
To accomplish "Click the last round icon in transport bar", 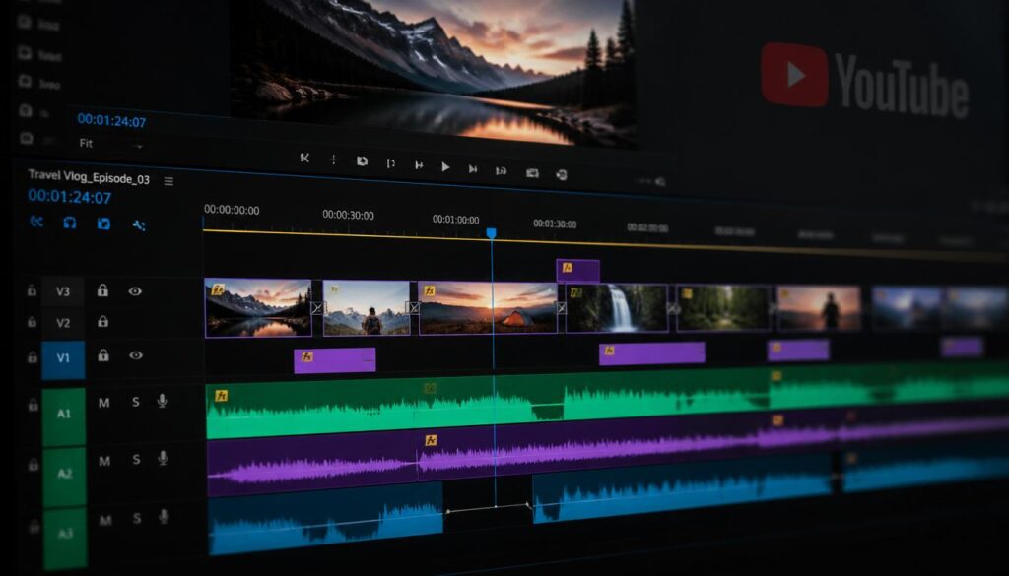I will [561, 175].
